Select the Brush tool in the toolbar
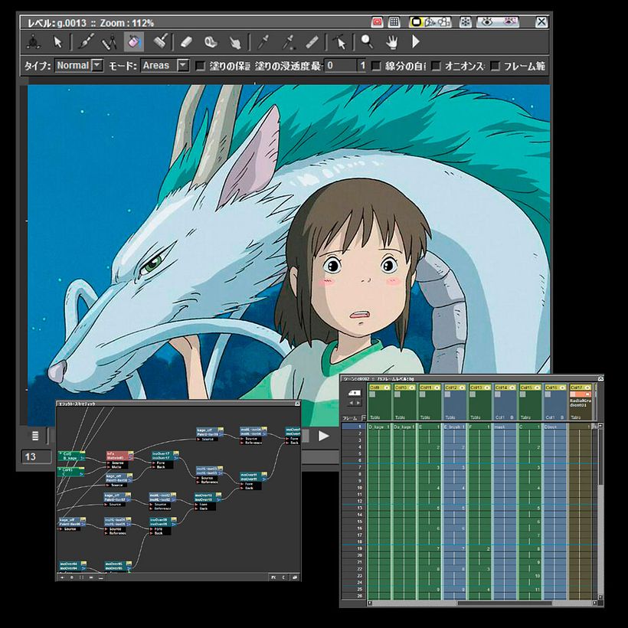 [x=87, y=41]
